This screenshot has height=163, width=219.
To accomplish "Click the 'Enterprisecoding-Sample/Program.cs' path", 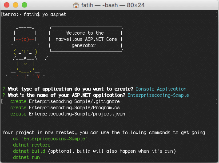I will coord(74,107).
